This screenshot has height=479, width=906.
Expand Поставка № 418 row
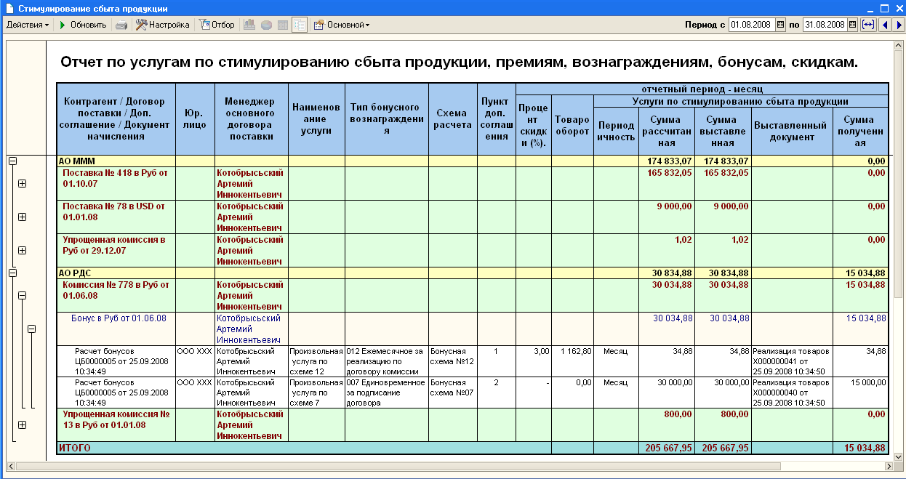pos(22,183)
